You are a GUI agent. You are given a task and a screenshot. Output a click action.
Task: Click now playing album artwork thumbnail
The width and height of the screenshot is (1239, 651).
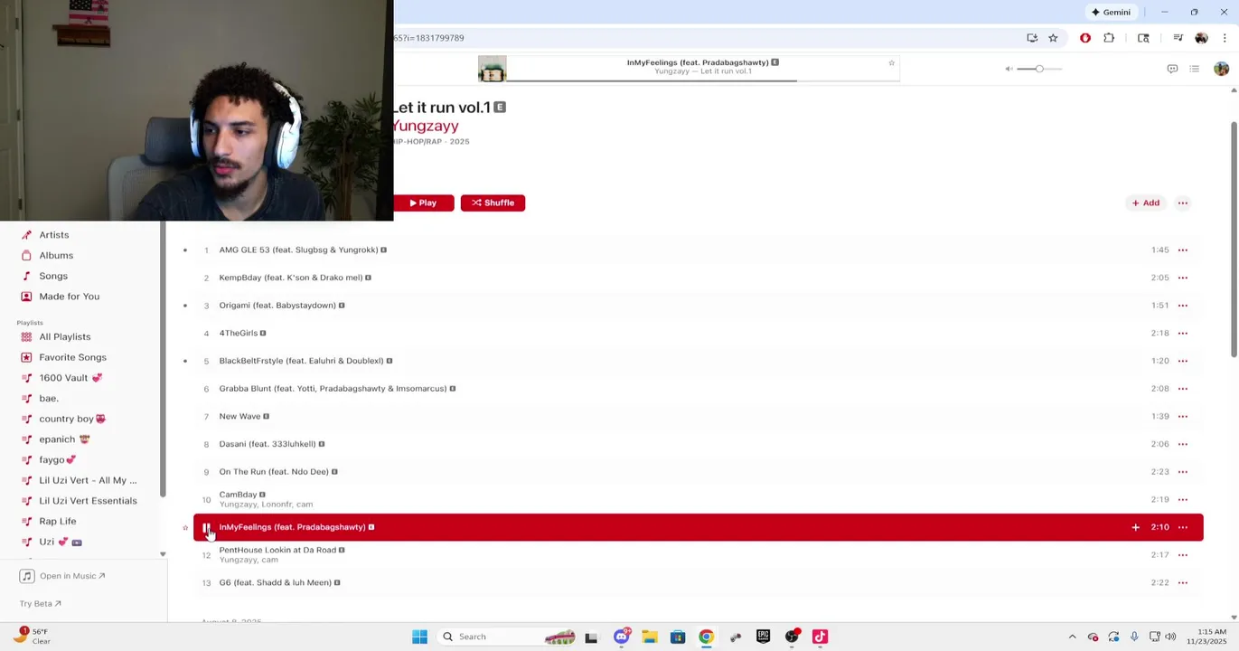pyautogui.click(x=492, y=69)
